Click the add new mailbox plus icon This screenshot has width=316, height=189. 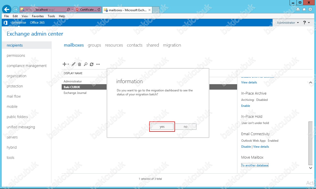[64, 64]
